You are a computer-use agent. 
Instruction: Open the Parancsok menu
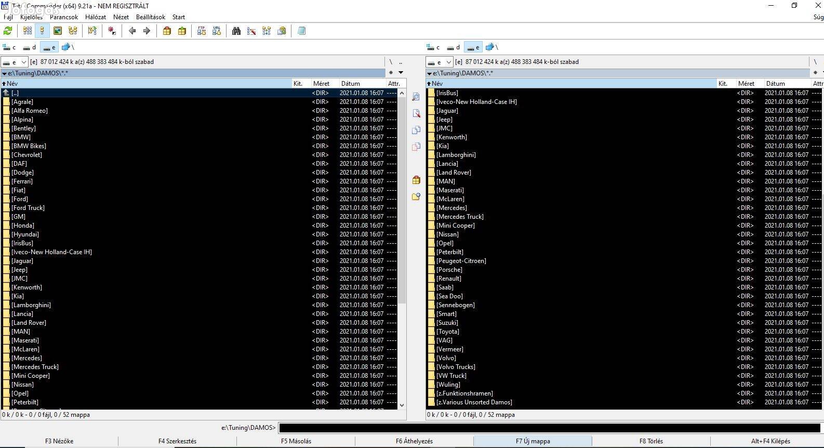[64, 17]
